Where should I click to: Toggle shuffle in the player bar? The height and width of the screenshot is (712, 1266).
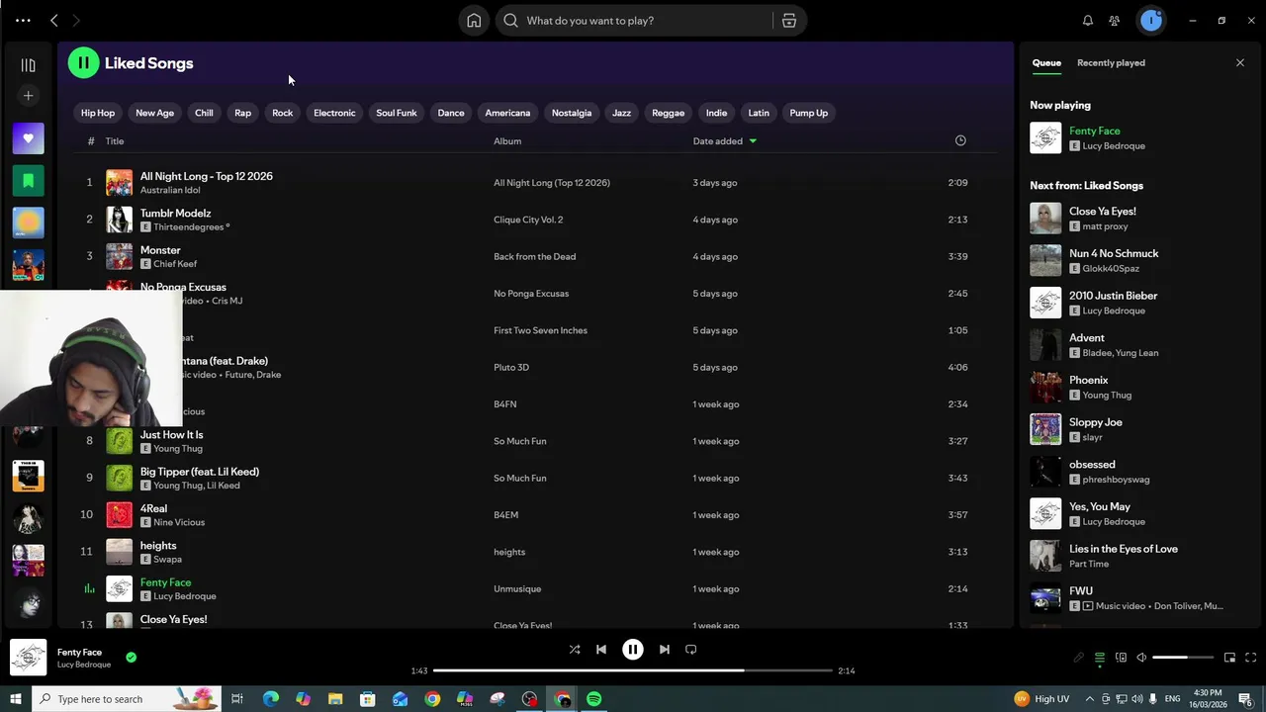575,650
